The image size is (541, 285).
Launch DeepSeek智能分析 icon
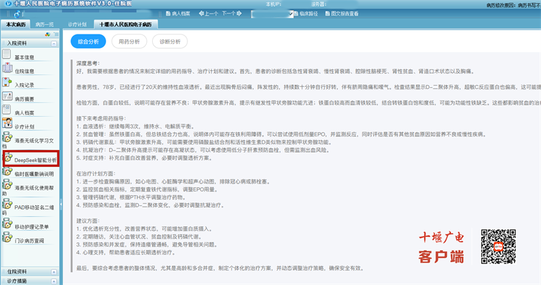coord(8,158)
